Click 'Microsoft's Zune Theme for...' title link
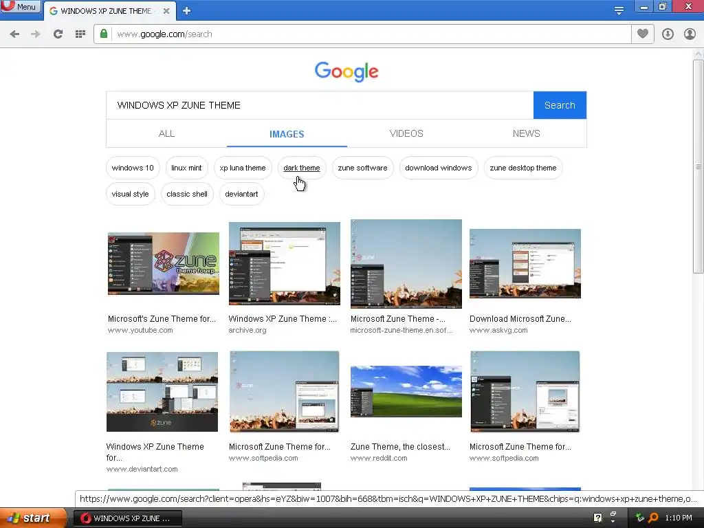The width and height of the screenshot is (704, 528). point(162,319)
